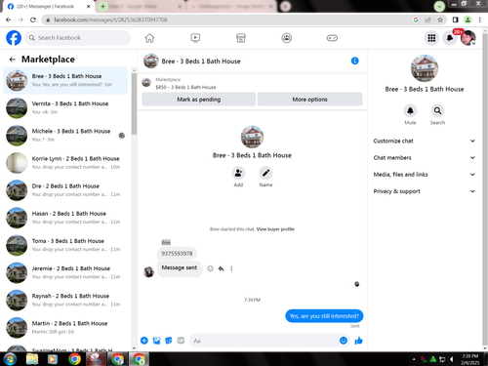
Task: Open Chrome side panel icon
Action: tap(456, 20)
